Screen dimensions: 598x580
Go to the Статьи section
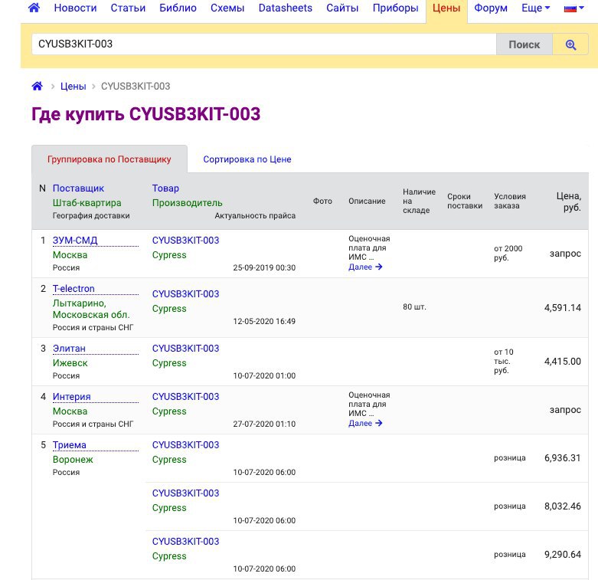[128, 8]
